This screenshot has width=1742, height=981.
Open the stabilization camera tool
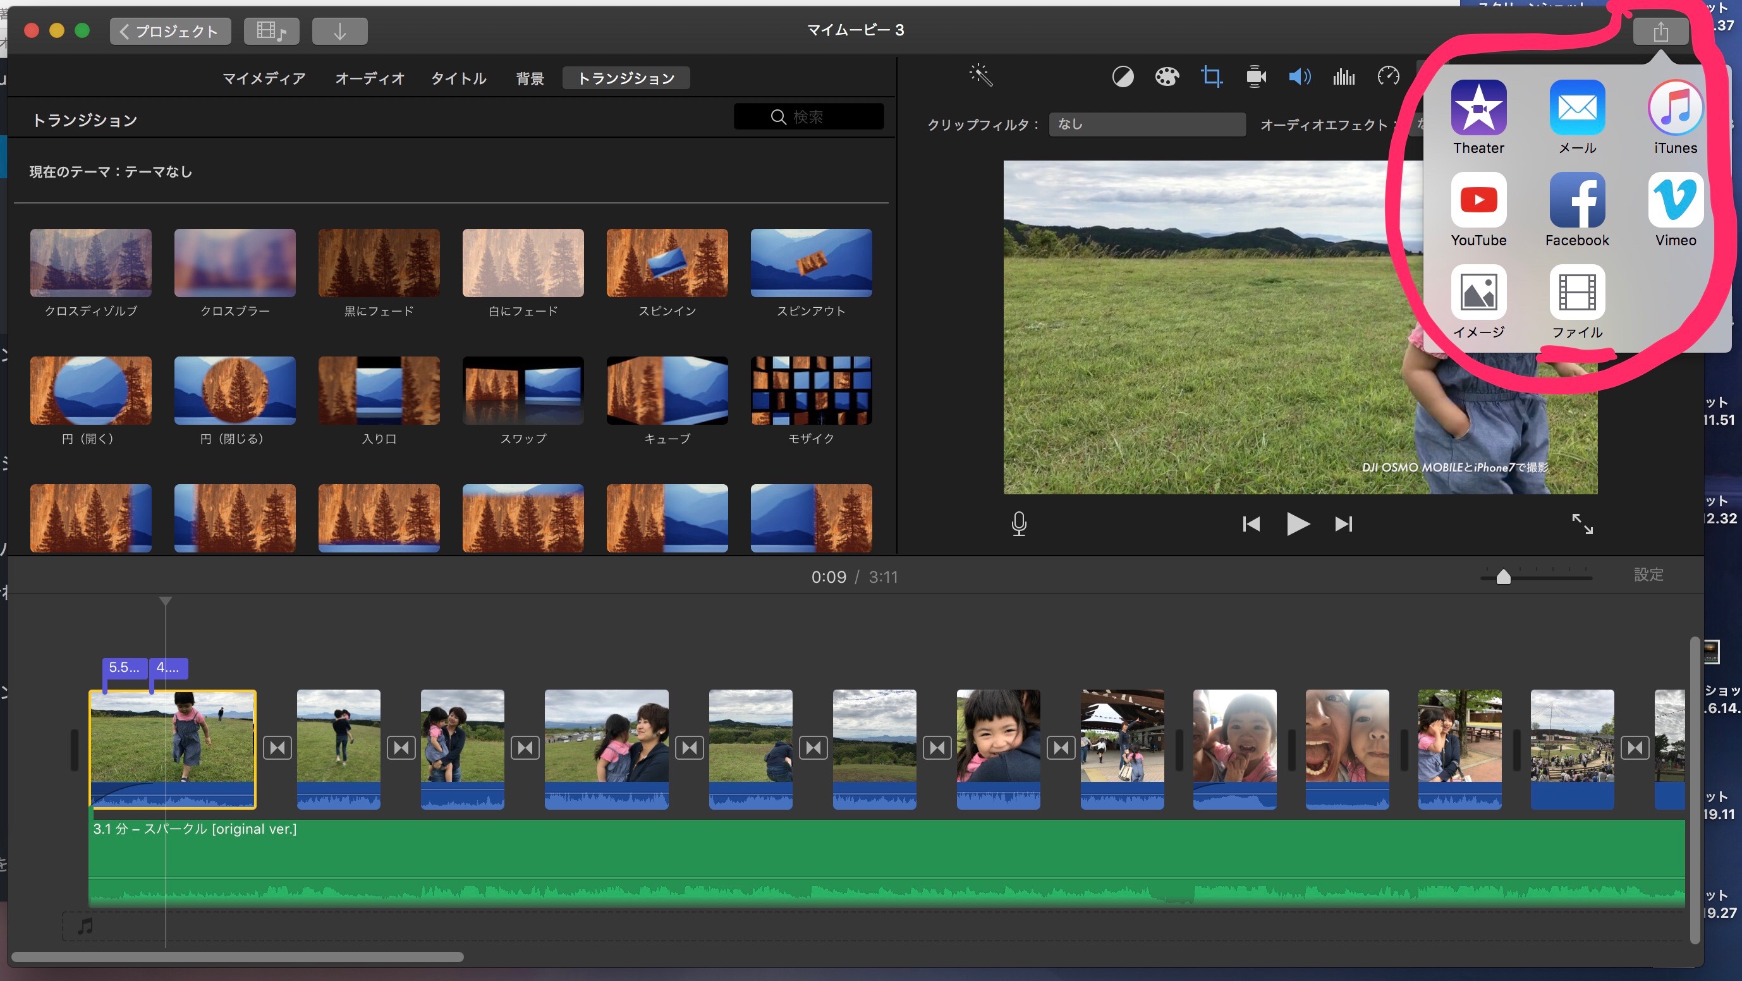click(1256, 76)
